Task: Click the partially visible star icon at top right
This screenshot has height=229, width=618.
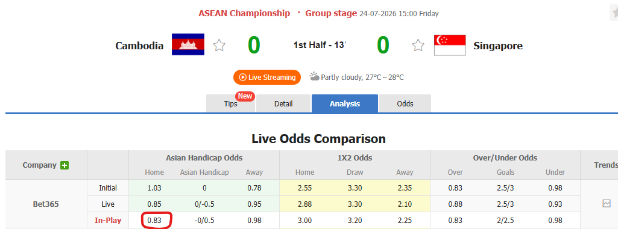Action: (x=615, y=13)
